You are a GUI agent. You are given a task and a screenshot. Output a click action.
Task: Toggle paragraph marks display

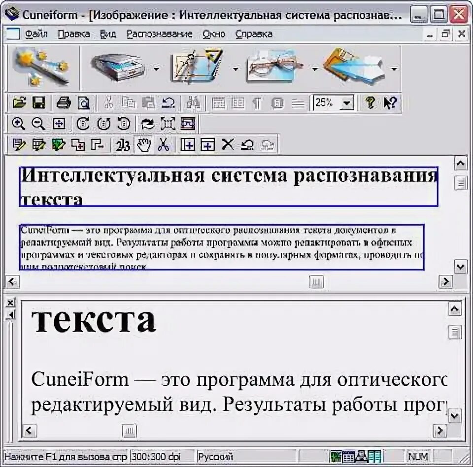(256, 103)
